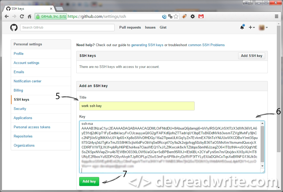Click the address bar URL

tap(97, 17)
